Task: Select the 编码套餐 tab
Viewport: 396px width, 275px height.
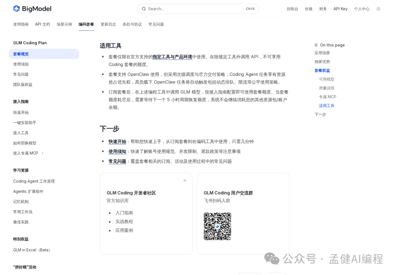Action: click(86, 24)
